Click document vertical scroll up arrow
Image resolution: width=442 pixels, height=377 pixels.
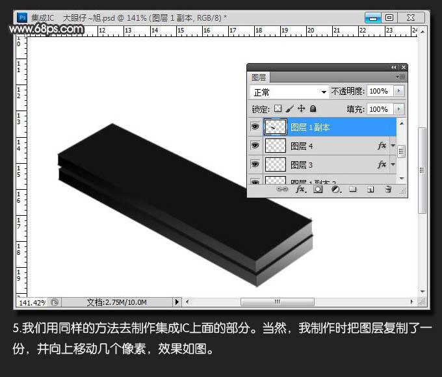[422, 32]
